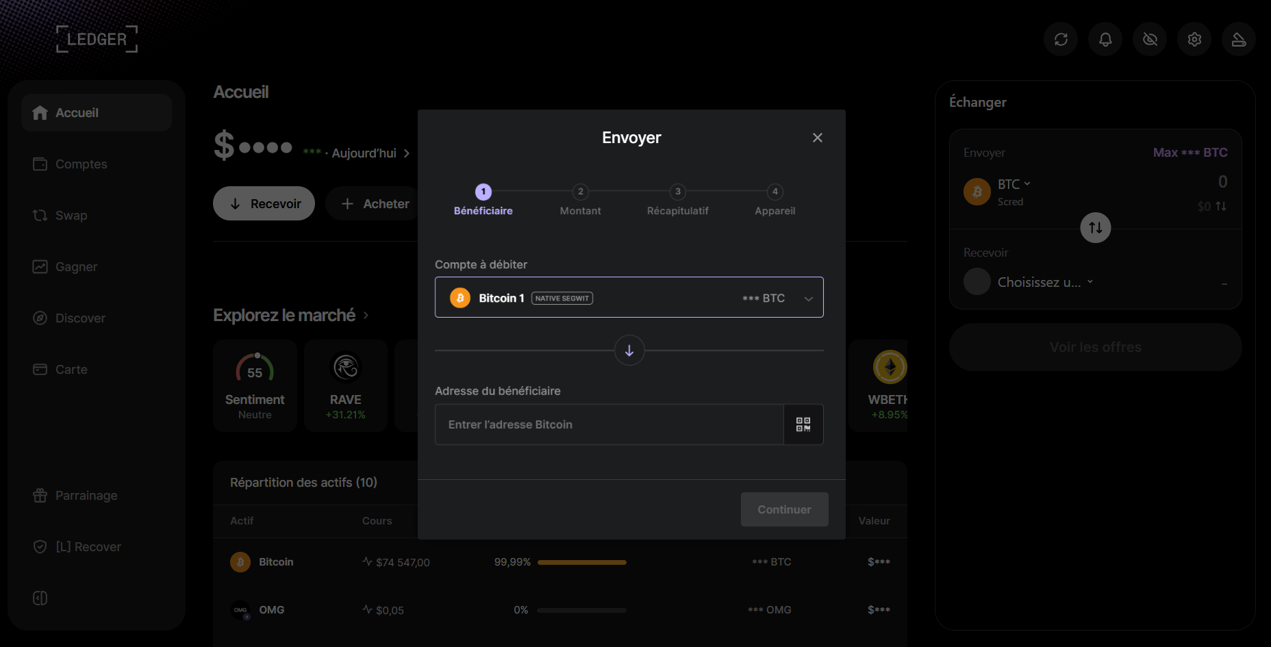Viewport: 1271px width, 647px height.
Task: Open Gagner in the sidebar
Action: (97, 267)
